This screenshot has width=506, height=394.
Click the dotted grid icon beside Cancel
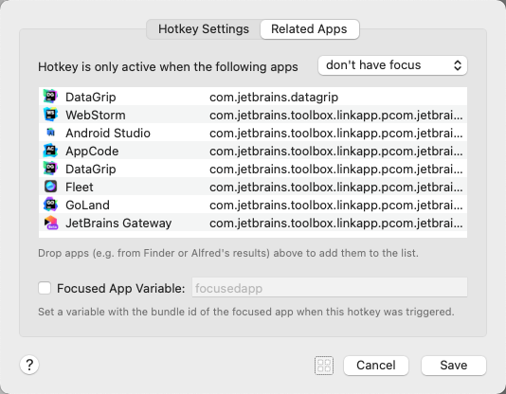[x=324, y=366]
